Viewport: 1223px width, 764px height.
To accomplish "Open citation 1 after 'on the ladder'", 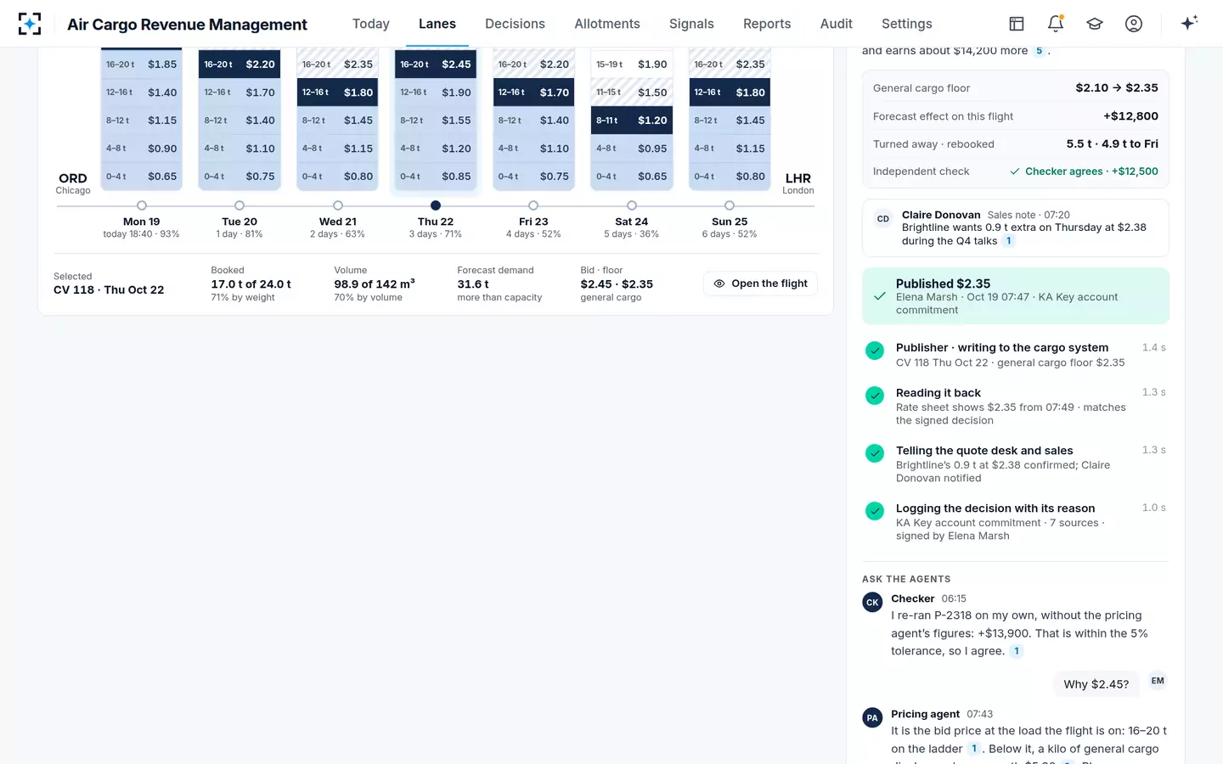I will pyautogui.click(x=974, y=749).
